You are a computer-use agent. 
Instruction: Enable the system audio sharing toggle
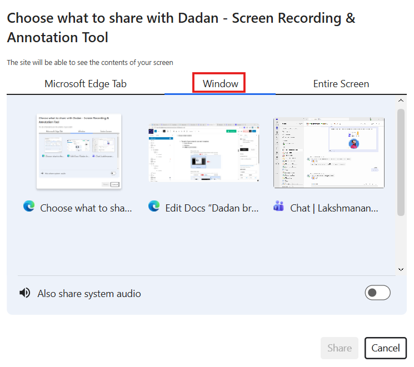(377, 293)
